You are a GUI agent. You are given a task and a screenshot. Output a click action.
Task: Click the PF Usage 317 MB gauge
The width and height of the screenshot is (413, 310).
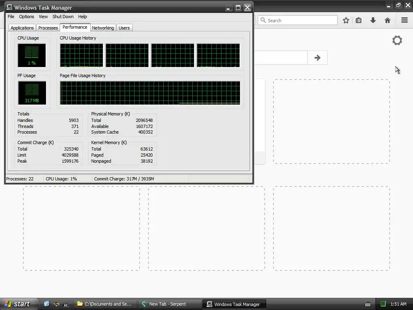pyautogui.click(x=32, y=93)
